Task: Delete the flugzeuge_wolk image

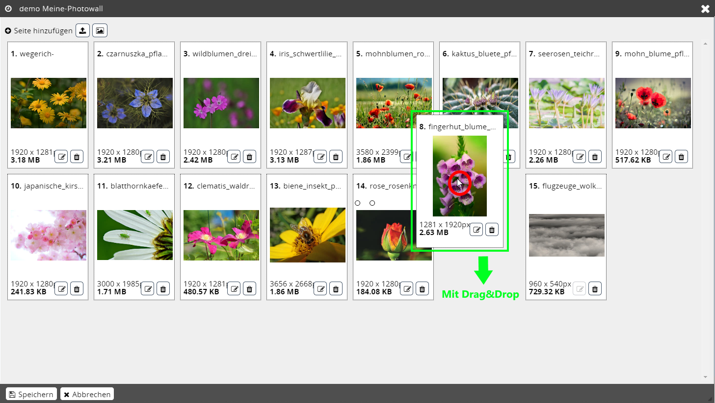Action: [x=595, y=289]
